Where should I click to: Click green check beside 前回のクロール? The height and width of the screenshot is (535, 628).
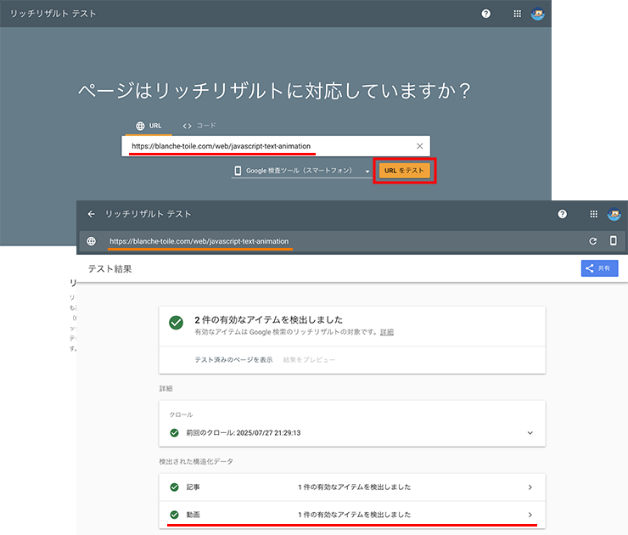pyautogui.click(x=174, y=433)
